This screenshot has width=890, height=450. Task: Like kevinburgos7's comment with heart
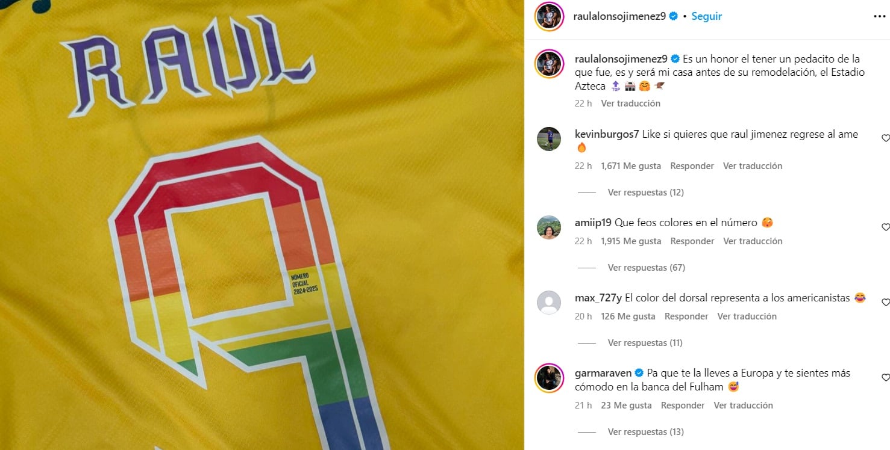[x=885, y=138]
